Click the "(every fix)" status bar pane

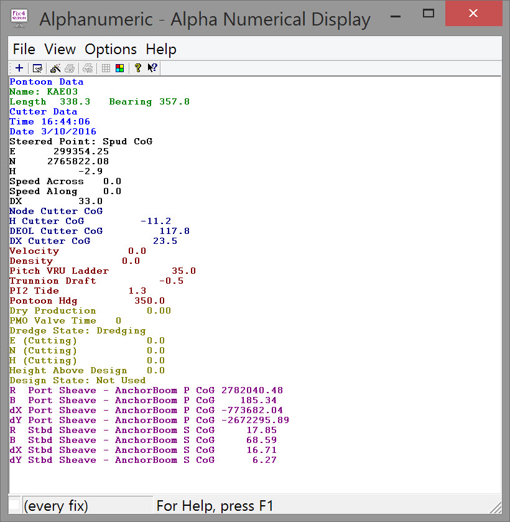(x=87, y=506)
